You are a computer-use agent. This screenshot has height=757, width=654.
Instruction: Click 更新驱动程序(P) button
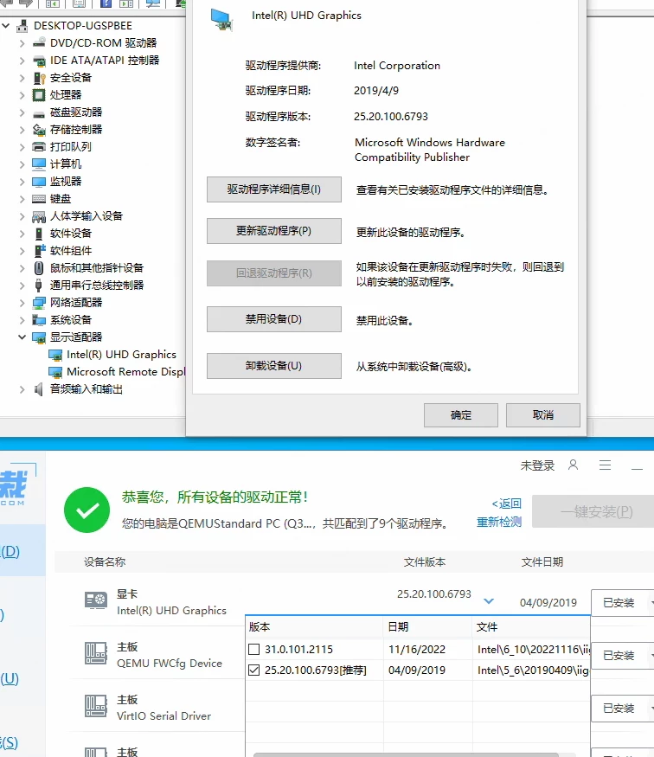273,231
